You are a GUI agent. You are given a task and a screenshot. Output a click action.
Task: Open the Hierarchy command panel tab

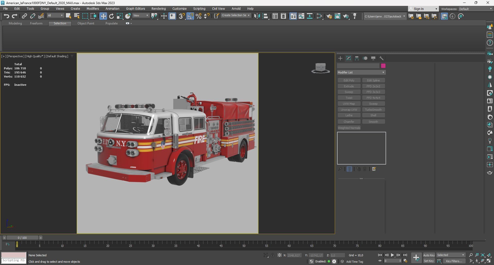357,58
